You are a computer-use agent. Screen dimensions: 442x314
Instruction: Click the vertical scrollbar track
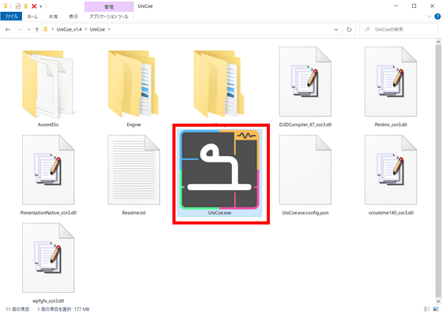pyautogui.click(x=438, y=172)
